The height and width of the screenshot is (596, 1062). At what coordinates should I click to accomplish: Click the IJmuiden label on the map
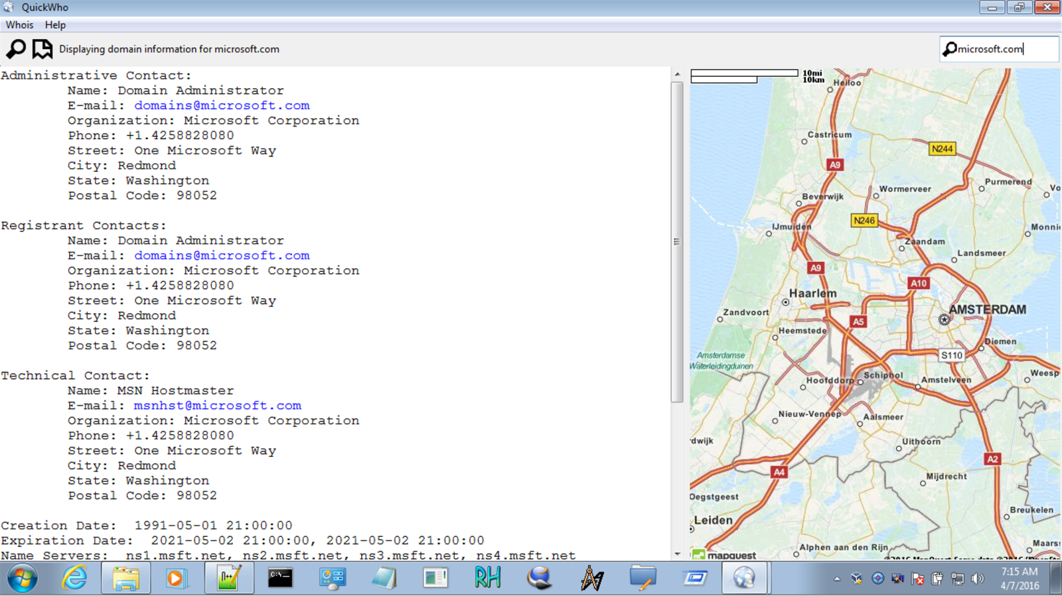click(792, 226)
